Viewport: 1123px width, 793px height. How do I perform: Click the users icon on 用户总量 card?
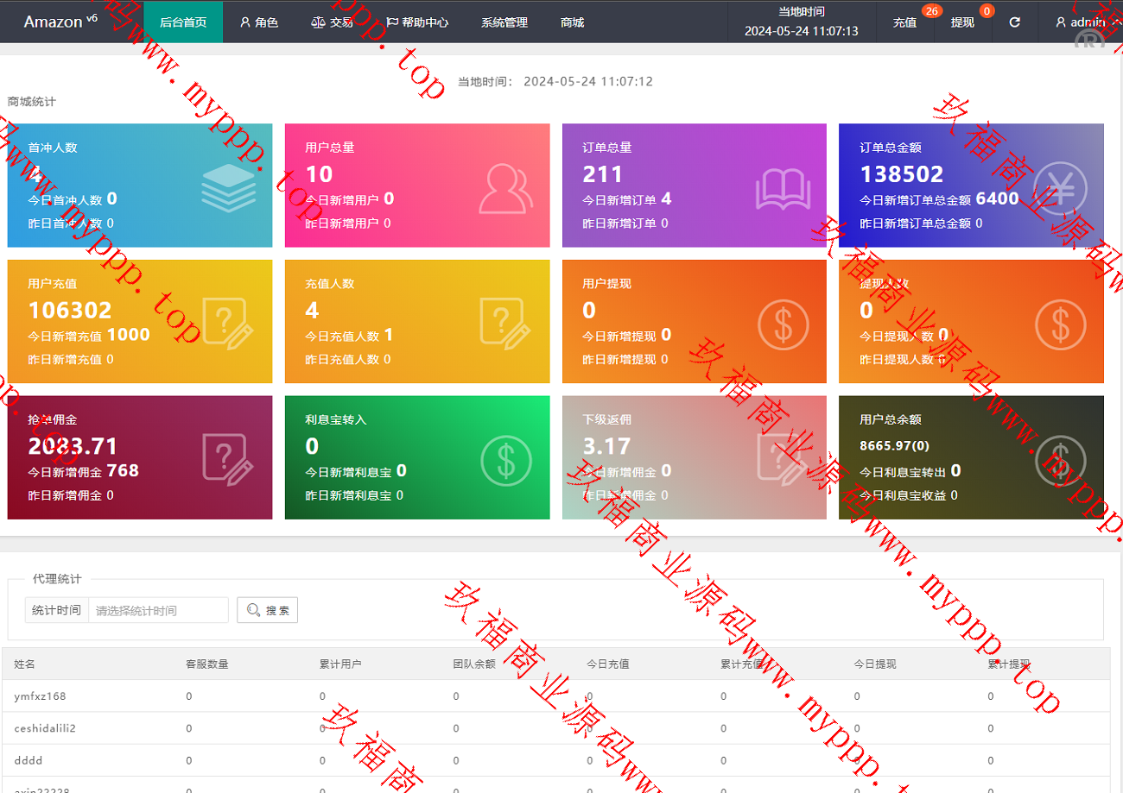505,186
